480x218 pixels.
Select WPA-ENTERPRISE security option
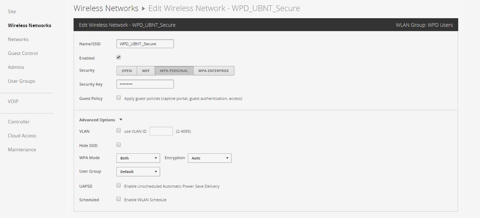pos(214,71)
